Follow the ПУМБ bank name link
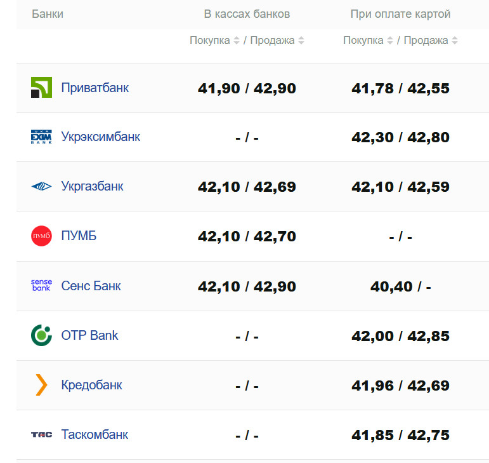 point(79,236)
